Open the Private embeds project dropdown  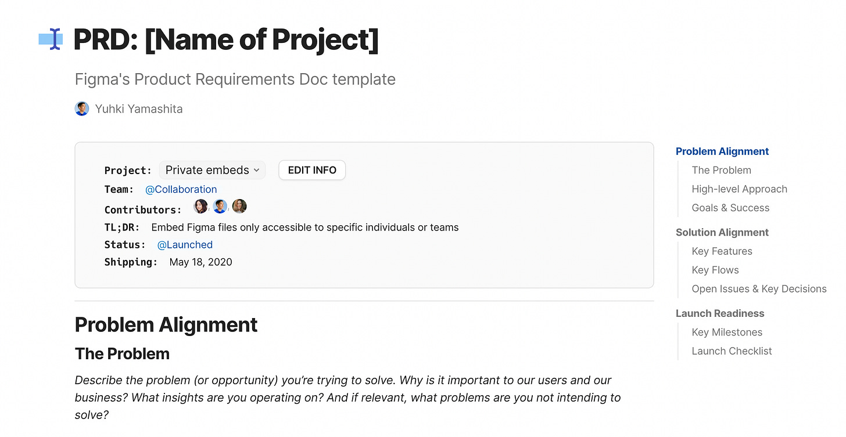(x=212, y=170)
